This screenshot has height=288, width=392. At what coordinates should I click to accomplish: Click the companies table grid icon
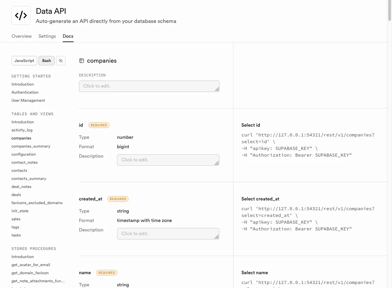click(82, 61)
